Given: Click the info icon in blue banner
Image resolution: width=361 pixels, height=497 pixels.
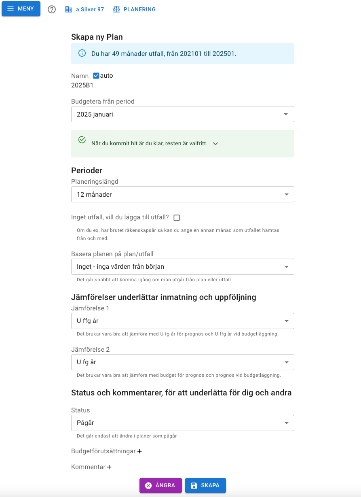Looking at the screenshot, I should (82, 53).
